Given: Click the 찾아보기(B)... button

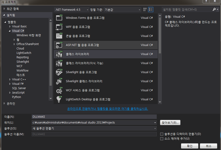Looking at the screenshot, I should click(170, 123).
